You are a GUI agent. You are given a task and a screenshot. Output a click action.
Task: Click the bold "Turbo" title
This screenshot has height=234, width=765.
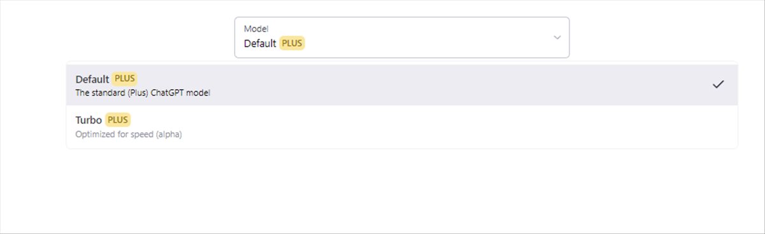[89, 120]
